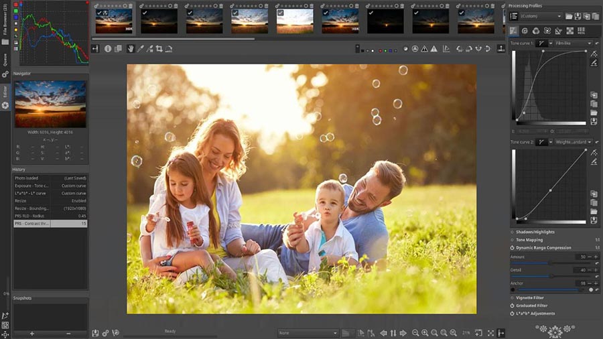Screen dimensions: 603x339
Task: Open the None dropdown in bottom bar
Action: (308, 333)
